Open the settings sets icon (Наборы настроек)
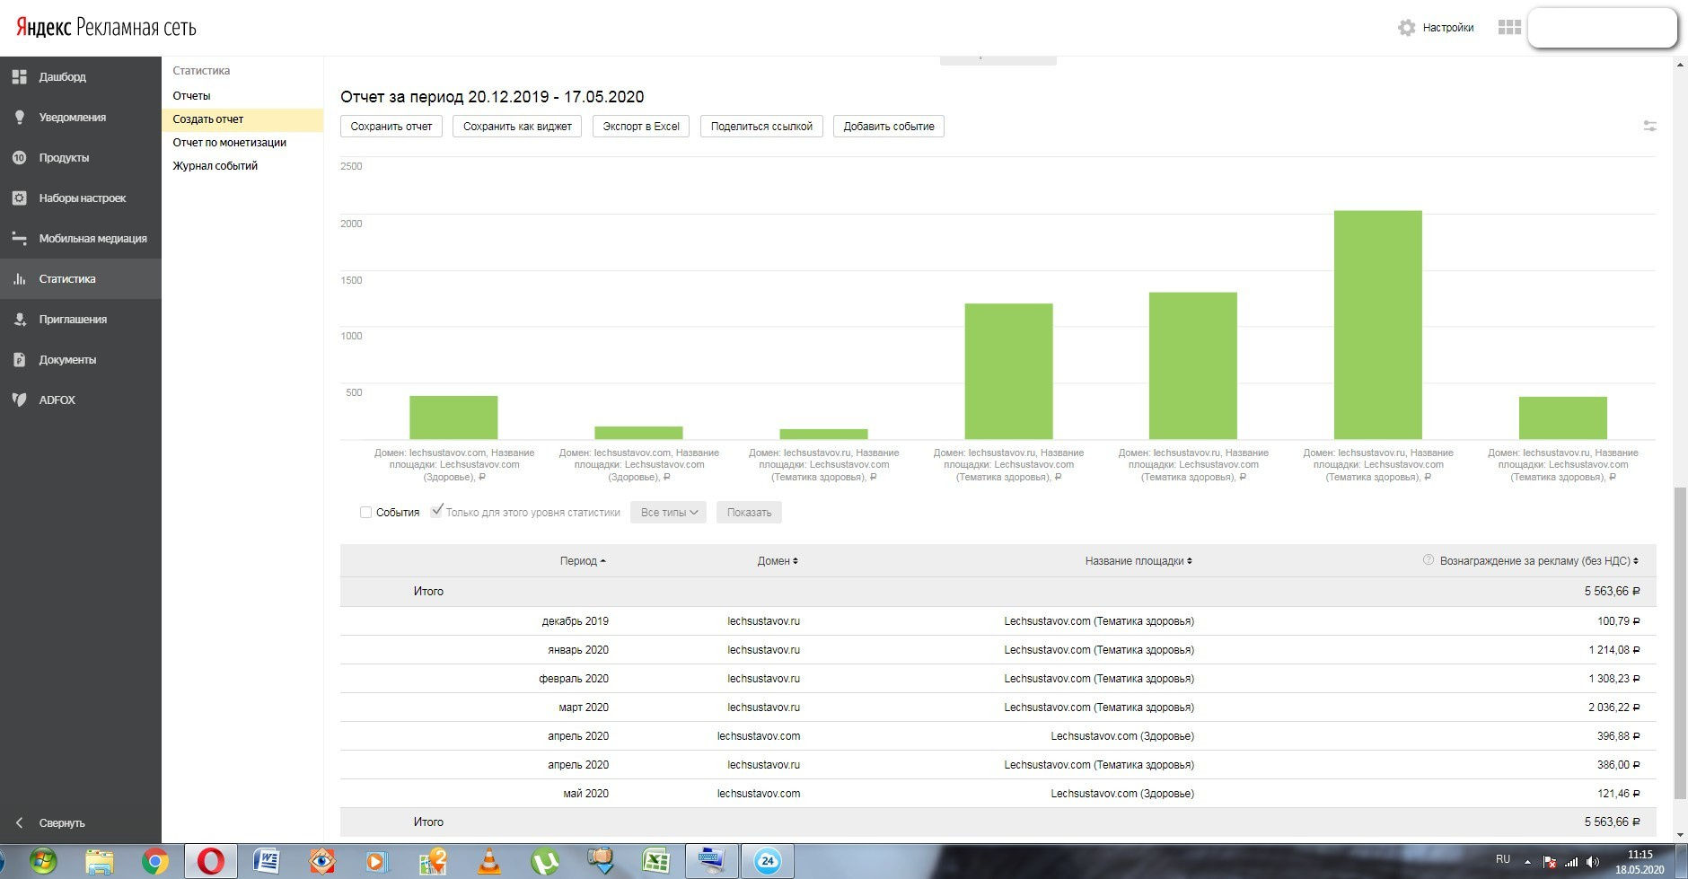Viewport: 1688px width, 879px height. (19, 198)
